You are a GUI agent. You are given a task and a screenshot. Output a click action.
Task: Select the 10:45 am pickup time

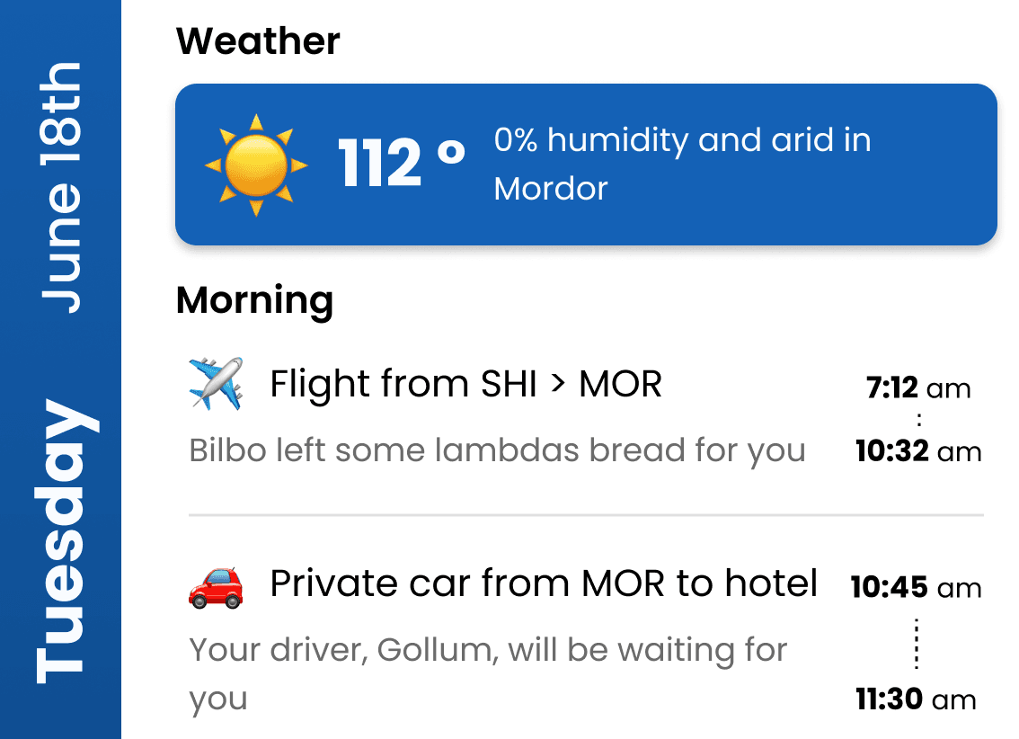916,588
